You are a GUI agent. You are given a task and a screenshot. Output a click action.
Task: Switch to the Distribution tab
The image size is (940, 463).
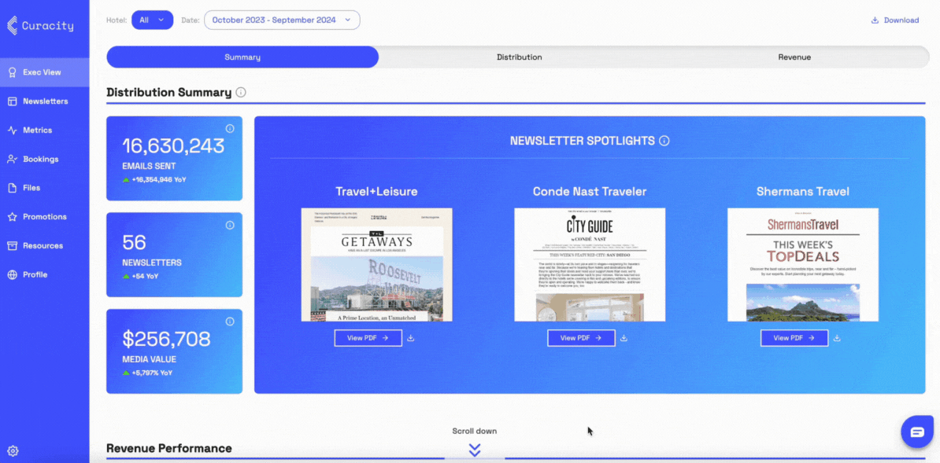click(x=519, y=57)
